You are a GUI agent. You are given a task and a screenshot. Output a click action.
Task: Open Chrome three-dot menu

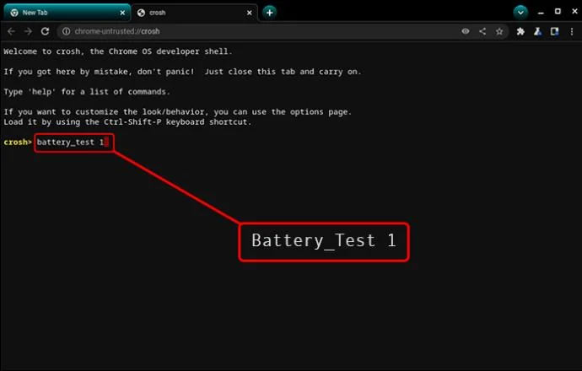tap(572, 31)
